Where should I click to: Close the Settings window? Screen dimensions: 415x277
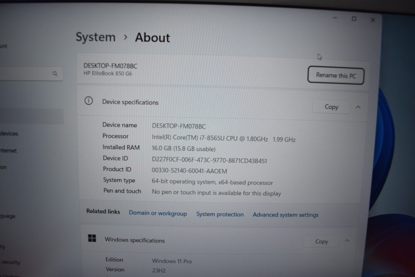click(x=373, y=20)
